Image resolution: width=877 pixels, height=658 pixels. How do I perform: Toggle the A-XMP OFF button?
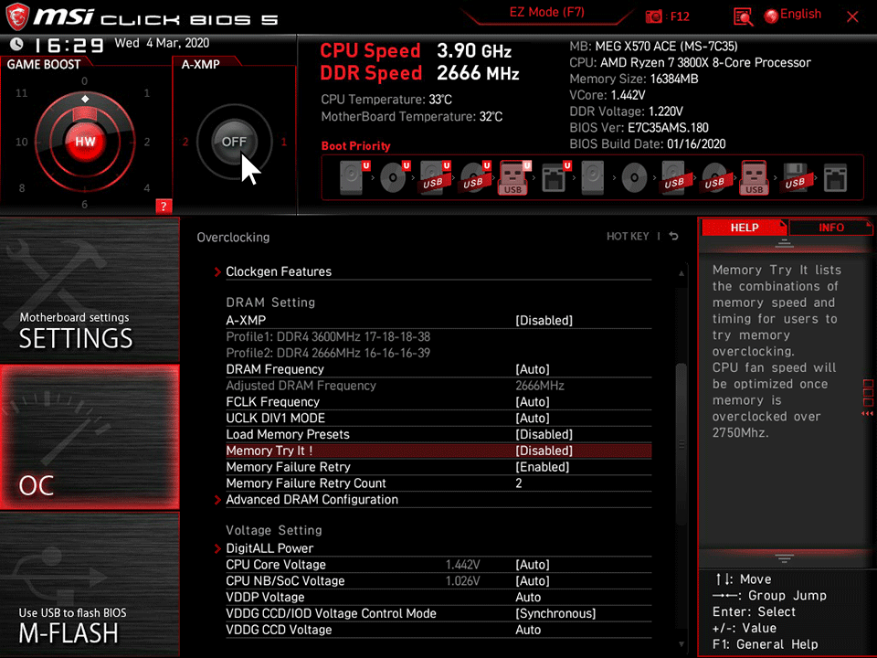(x=234, y=141)
